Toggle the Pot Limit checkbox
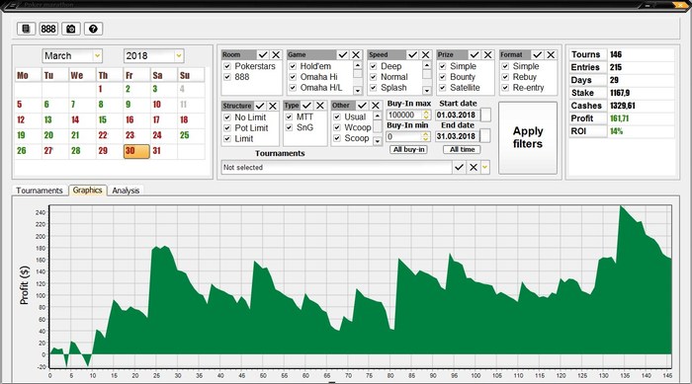 tap(227, 128)
